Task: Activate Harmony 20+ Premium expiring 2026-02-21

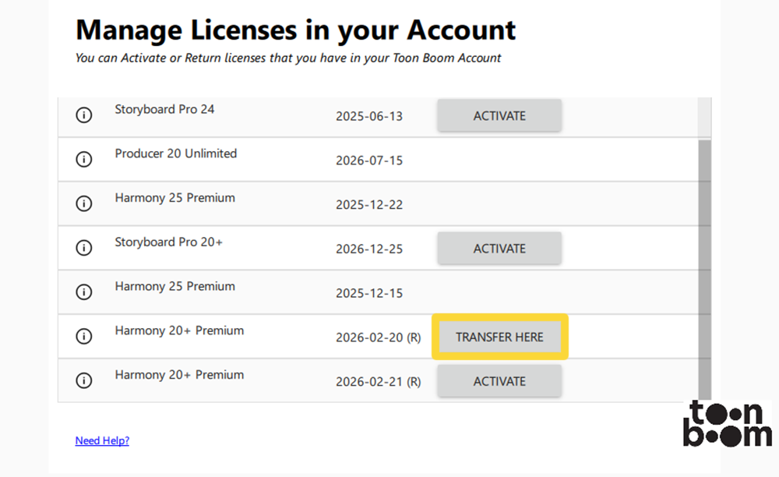Action: pos(499,381)
